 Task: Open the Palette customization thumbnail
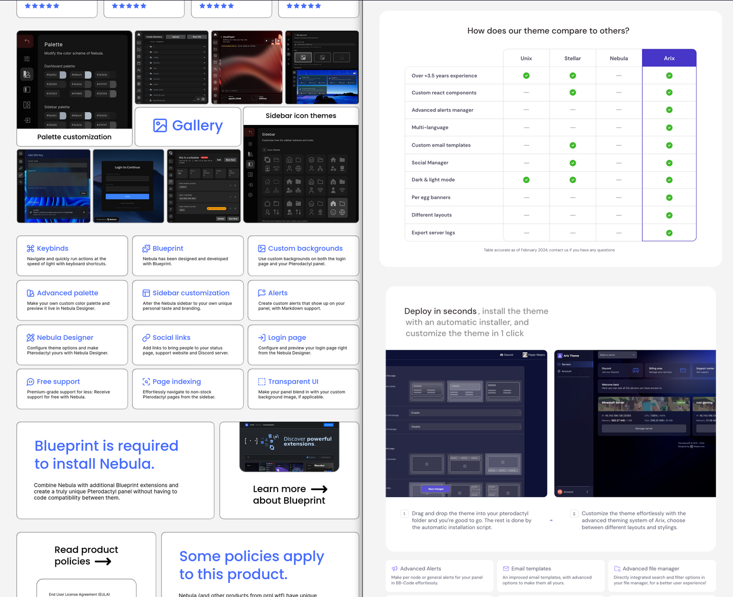tap(75, 88)
